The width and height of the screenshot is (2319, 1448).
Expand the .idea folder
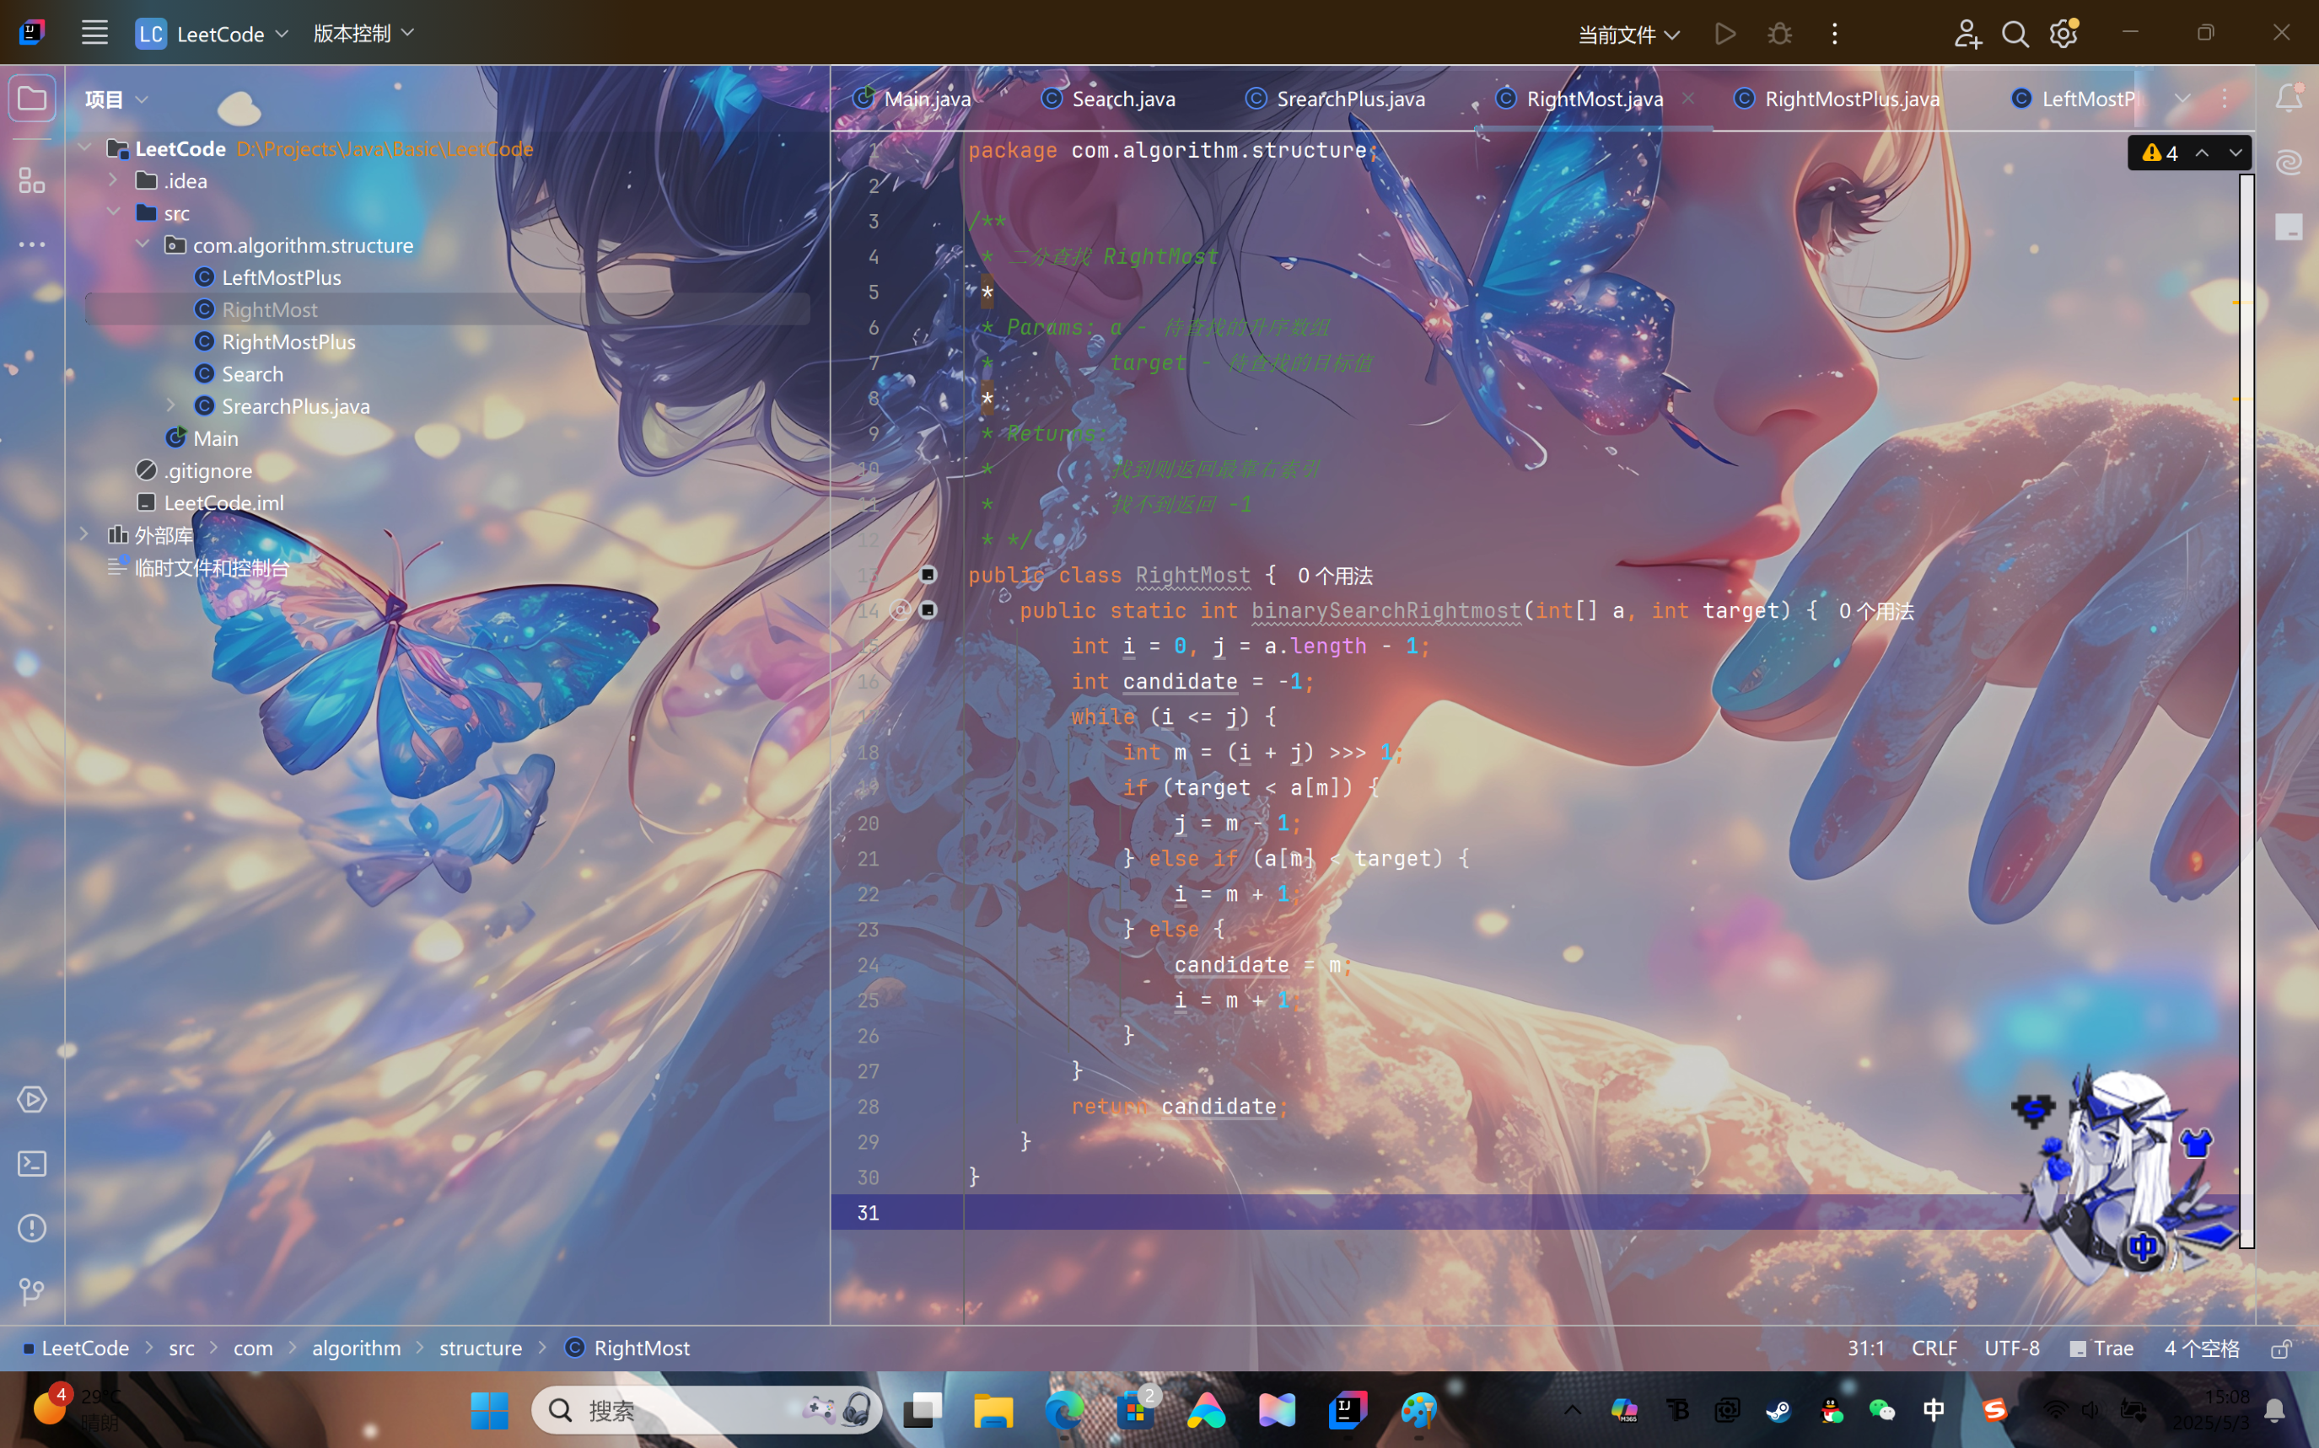click(x=113, y=180)
